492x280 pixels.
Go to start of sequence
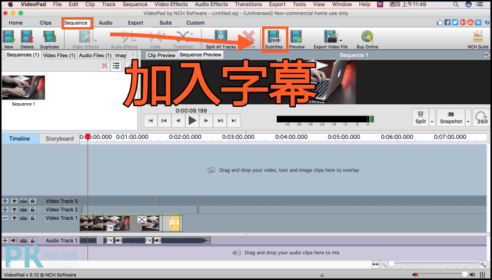point(151,121)
